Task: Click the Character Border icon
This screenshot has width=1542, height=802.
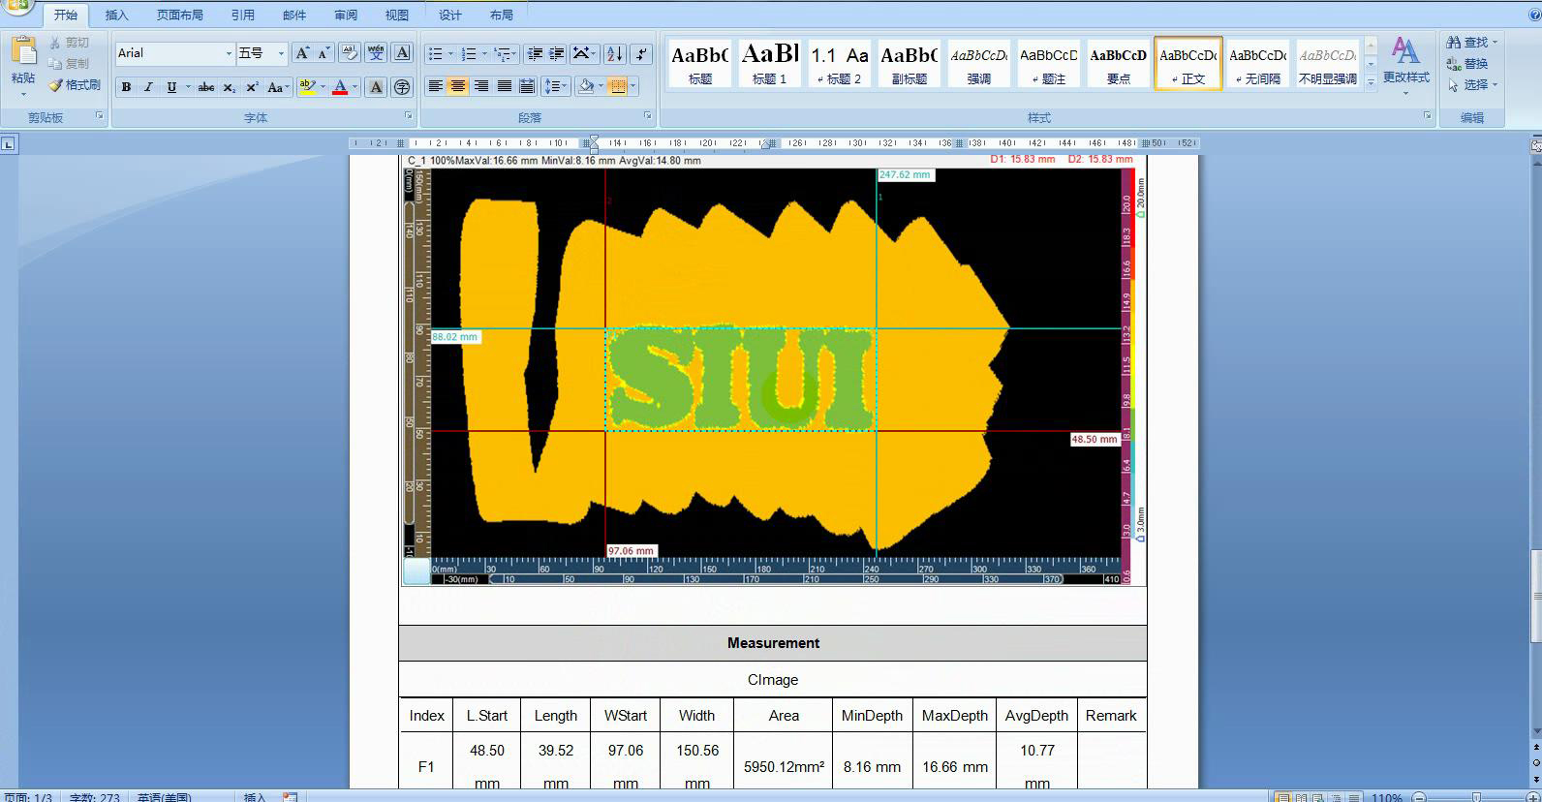Action: pos(403,53)
